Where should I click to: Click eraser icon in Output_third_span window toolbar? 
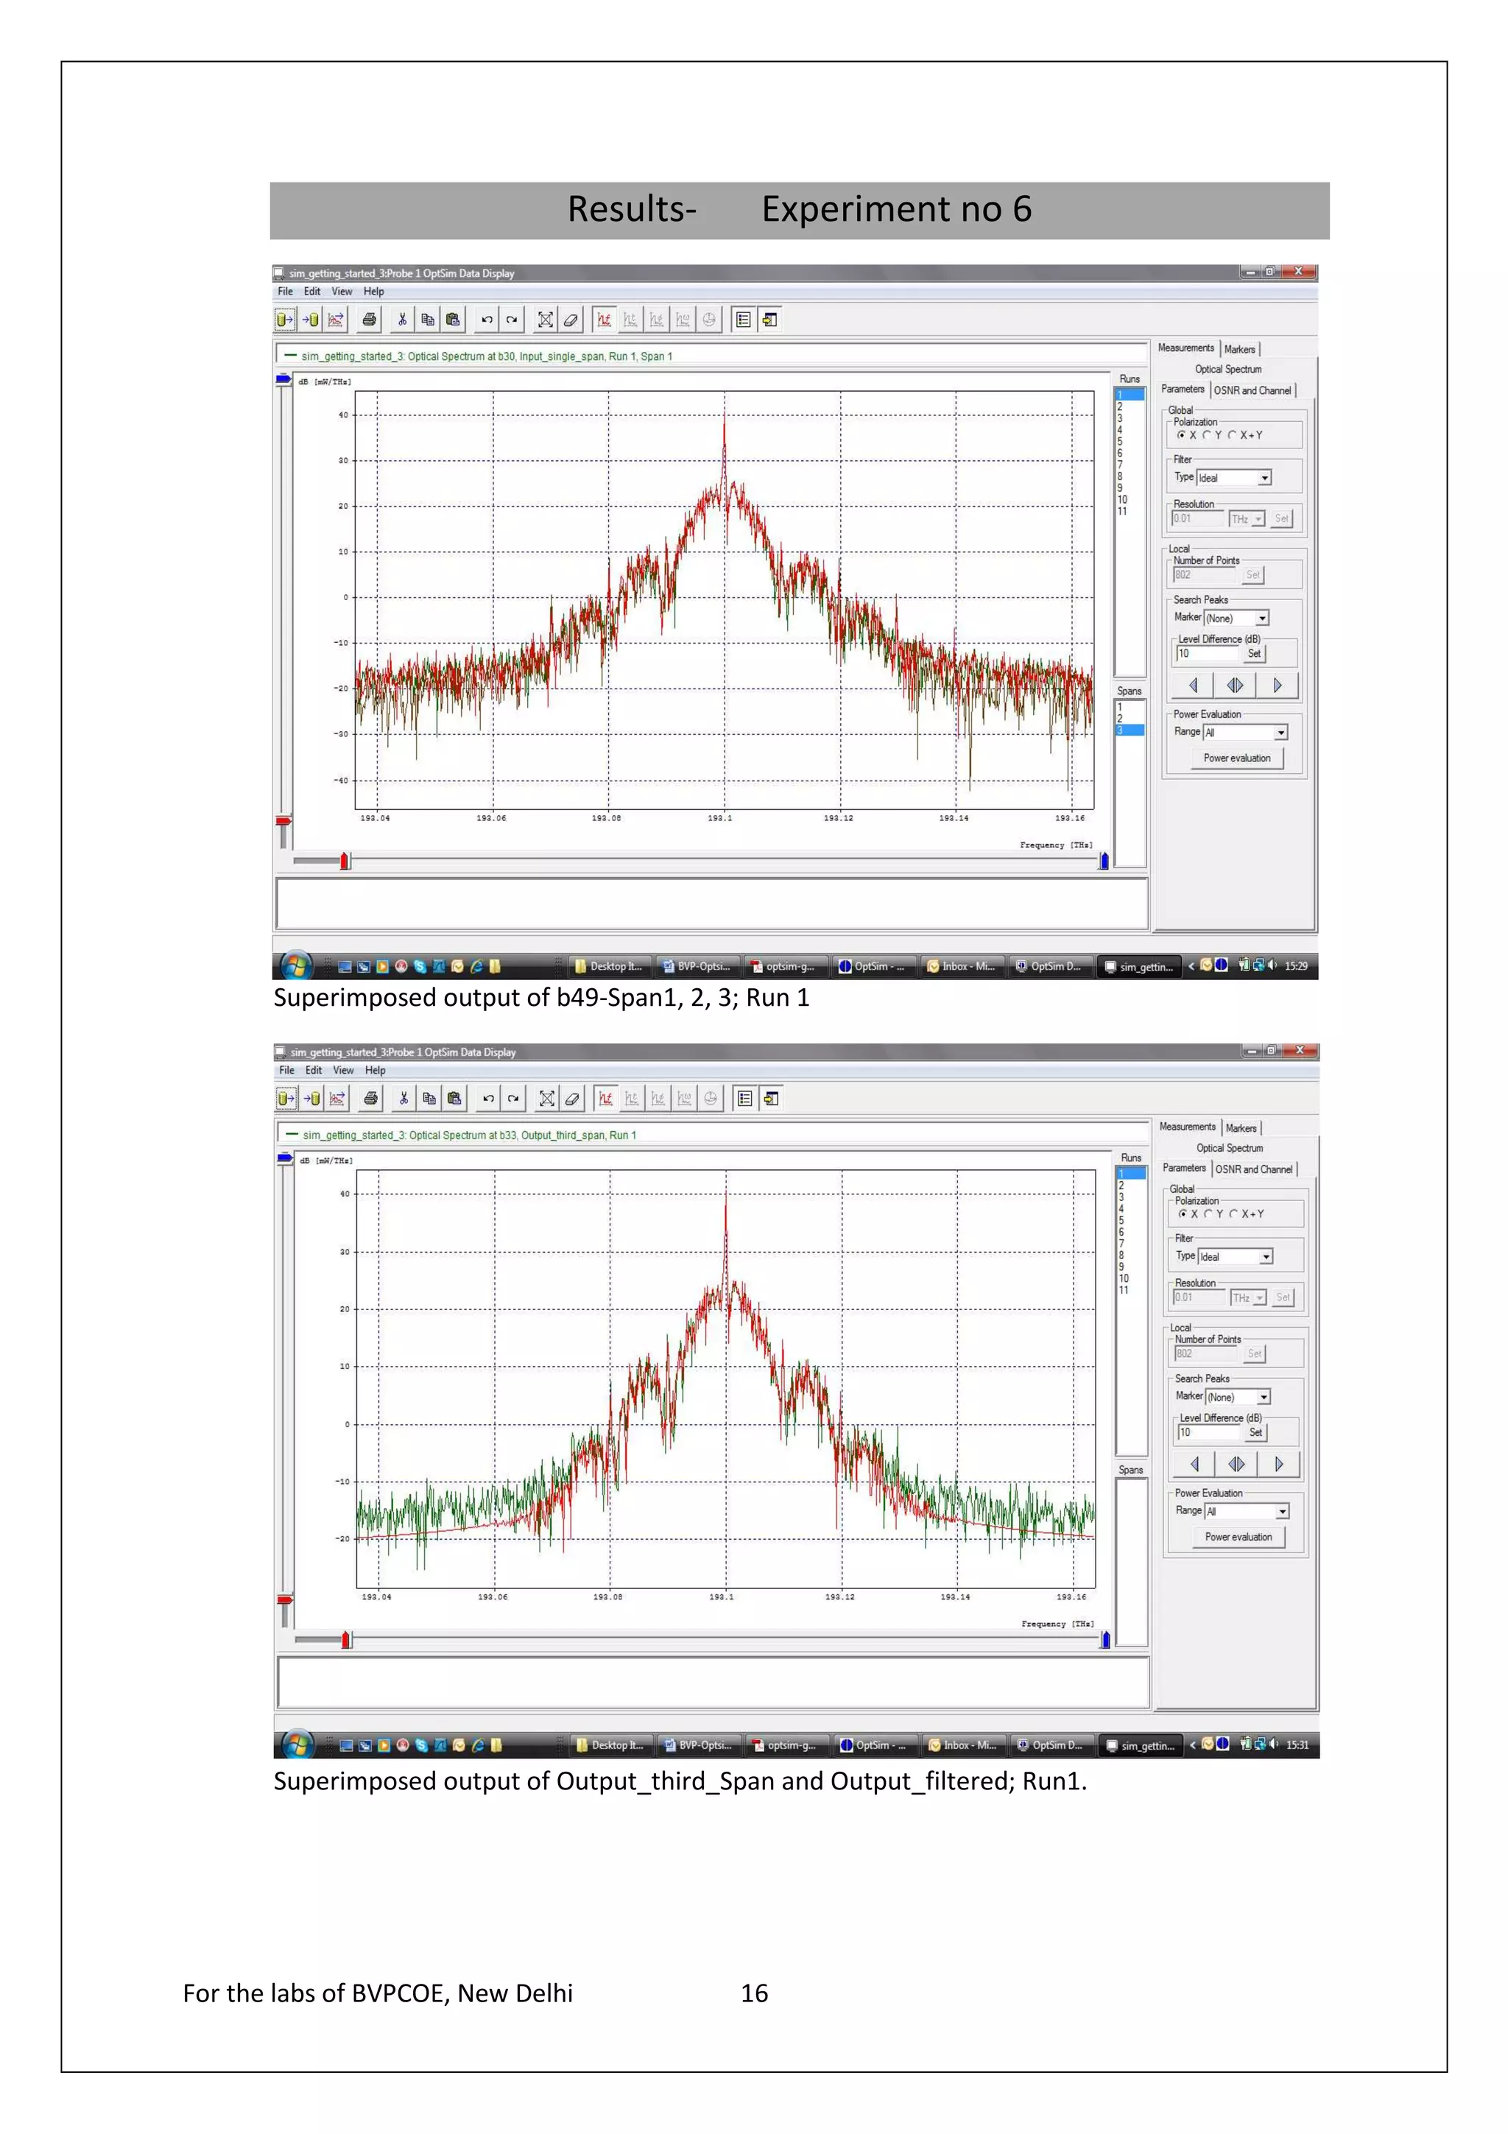[572, 1099]
